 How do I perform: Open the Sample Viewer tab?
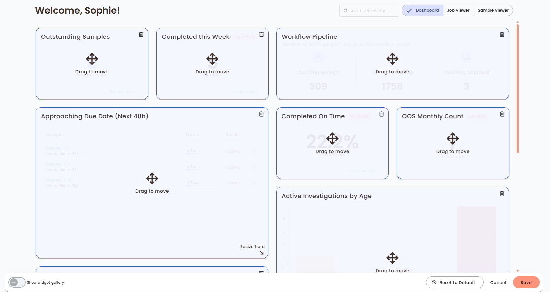tap(493, 10)
